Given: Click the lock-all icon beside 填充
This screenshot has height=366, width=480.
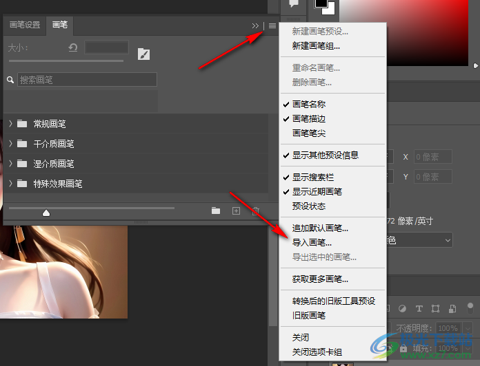Looking at the screenshot, I should 403,348.
